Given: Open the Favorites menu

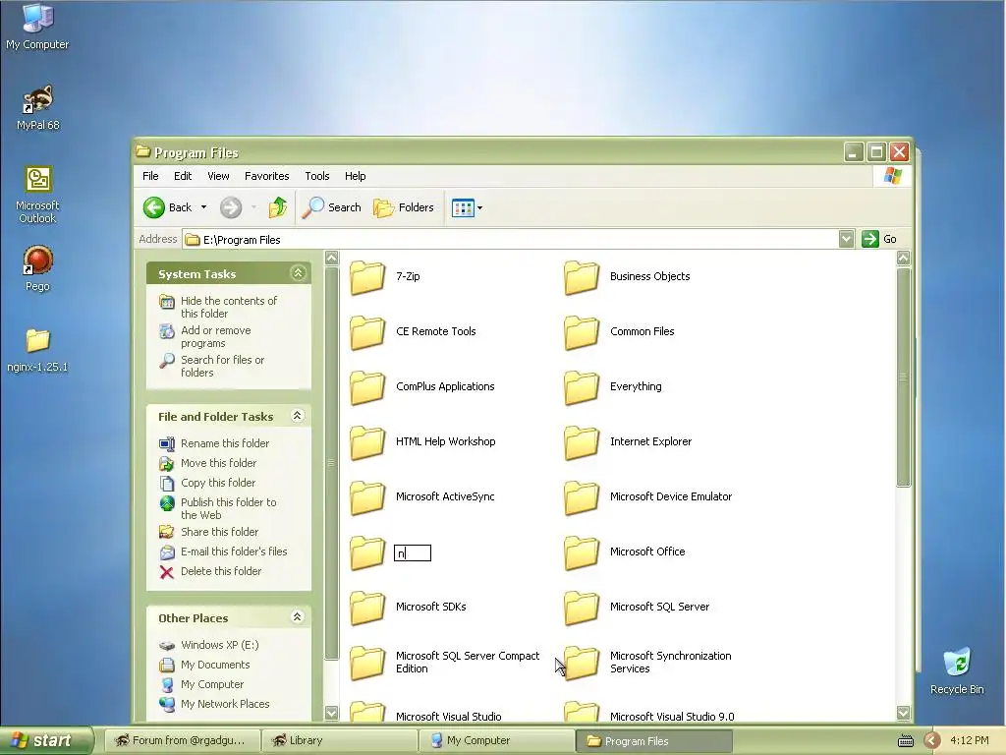Looking at the screenshot, I should (x=266, y=176).
